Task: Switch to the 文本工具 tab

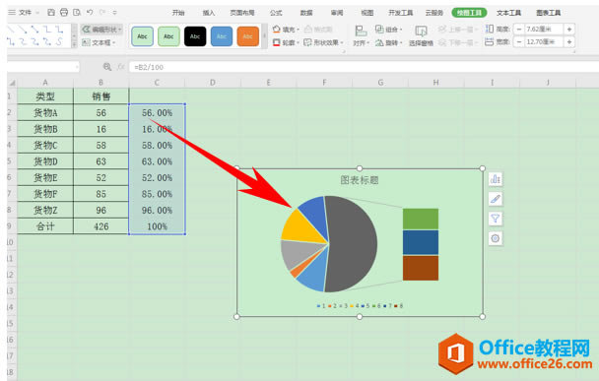Action: click(x=508, y=13)
